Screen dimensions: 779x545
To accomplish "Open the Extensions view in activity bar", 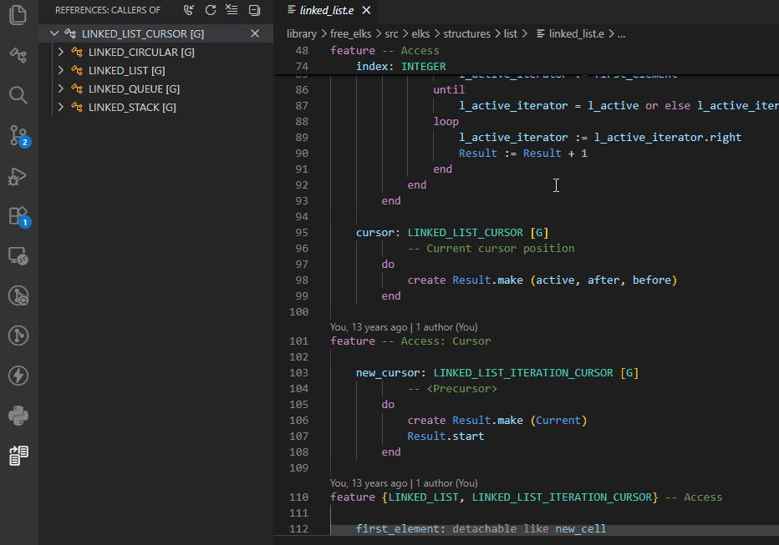I will 18,216.
